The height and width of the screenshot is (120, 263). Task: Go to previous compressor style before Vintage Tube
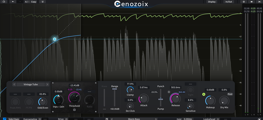pos(14,85)
